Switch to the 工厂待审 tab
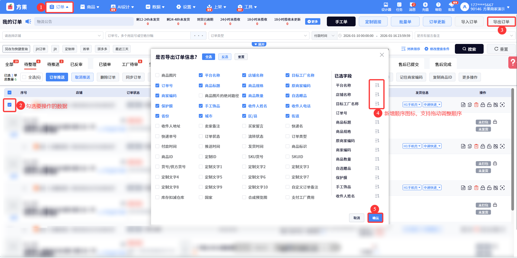The width and height of the screenshot is (517, 258). coord(130,65)
